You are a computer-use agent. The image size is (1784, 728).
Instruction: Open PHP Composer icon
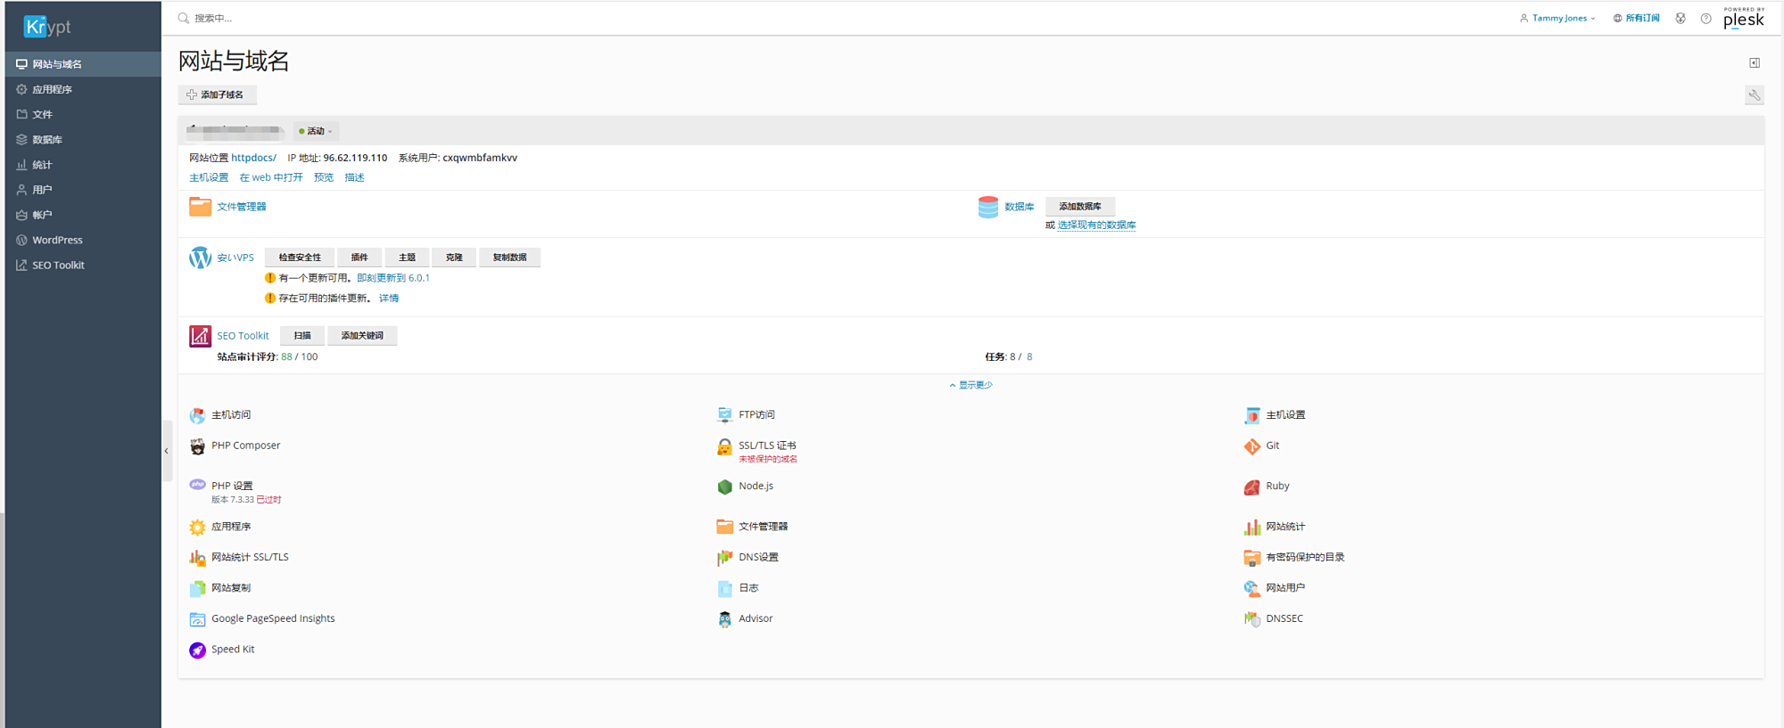197,446
